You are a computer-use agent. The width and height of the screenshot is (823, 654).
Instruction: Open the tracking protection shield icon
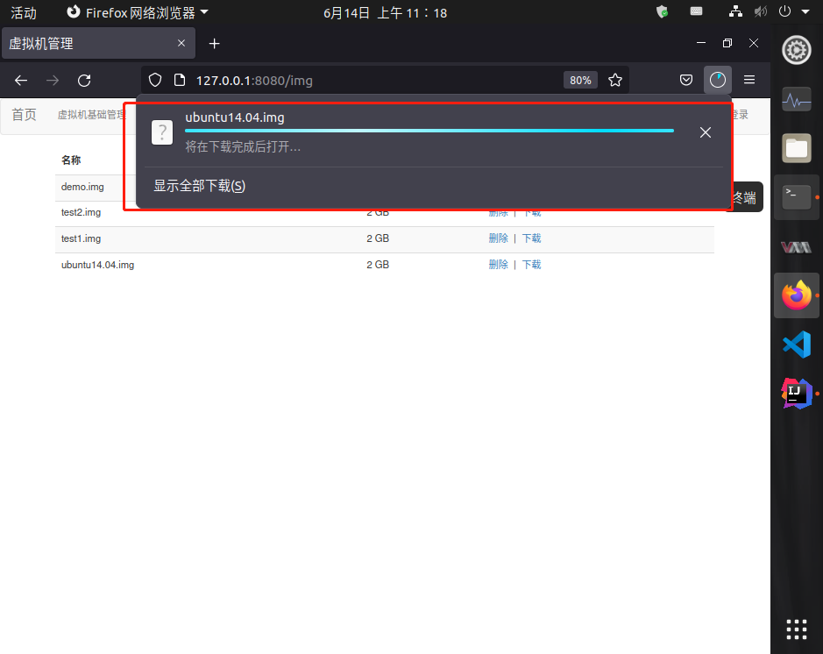[155, 80]
